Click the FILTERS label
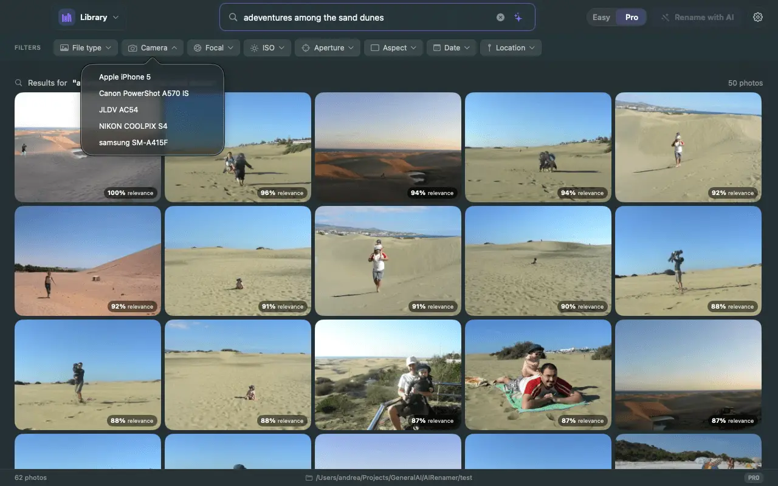The image size is (778, 486). (x=27, y=48)
